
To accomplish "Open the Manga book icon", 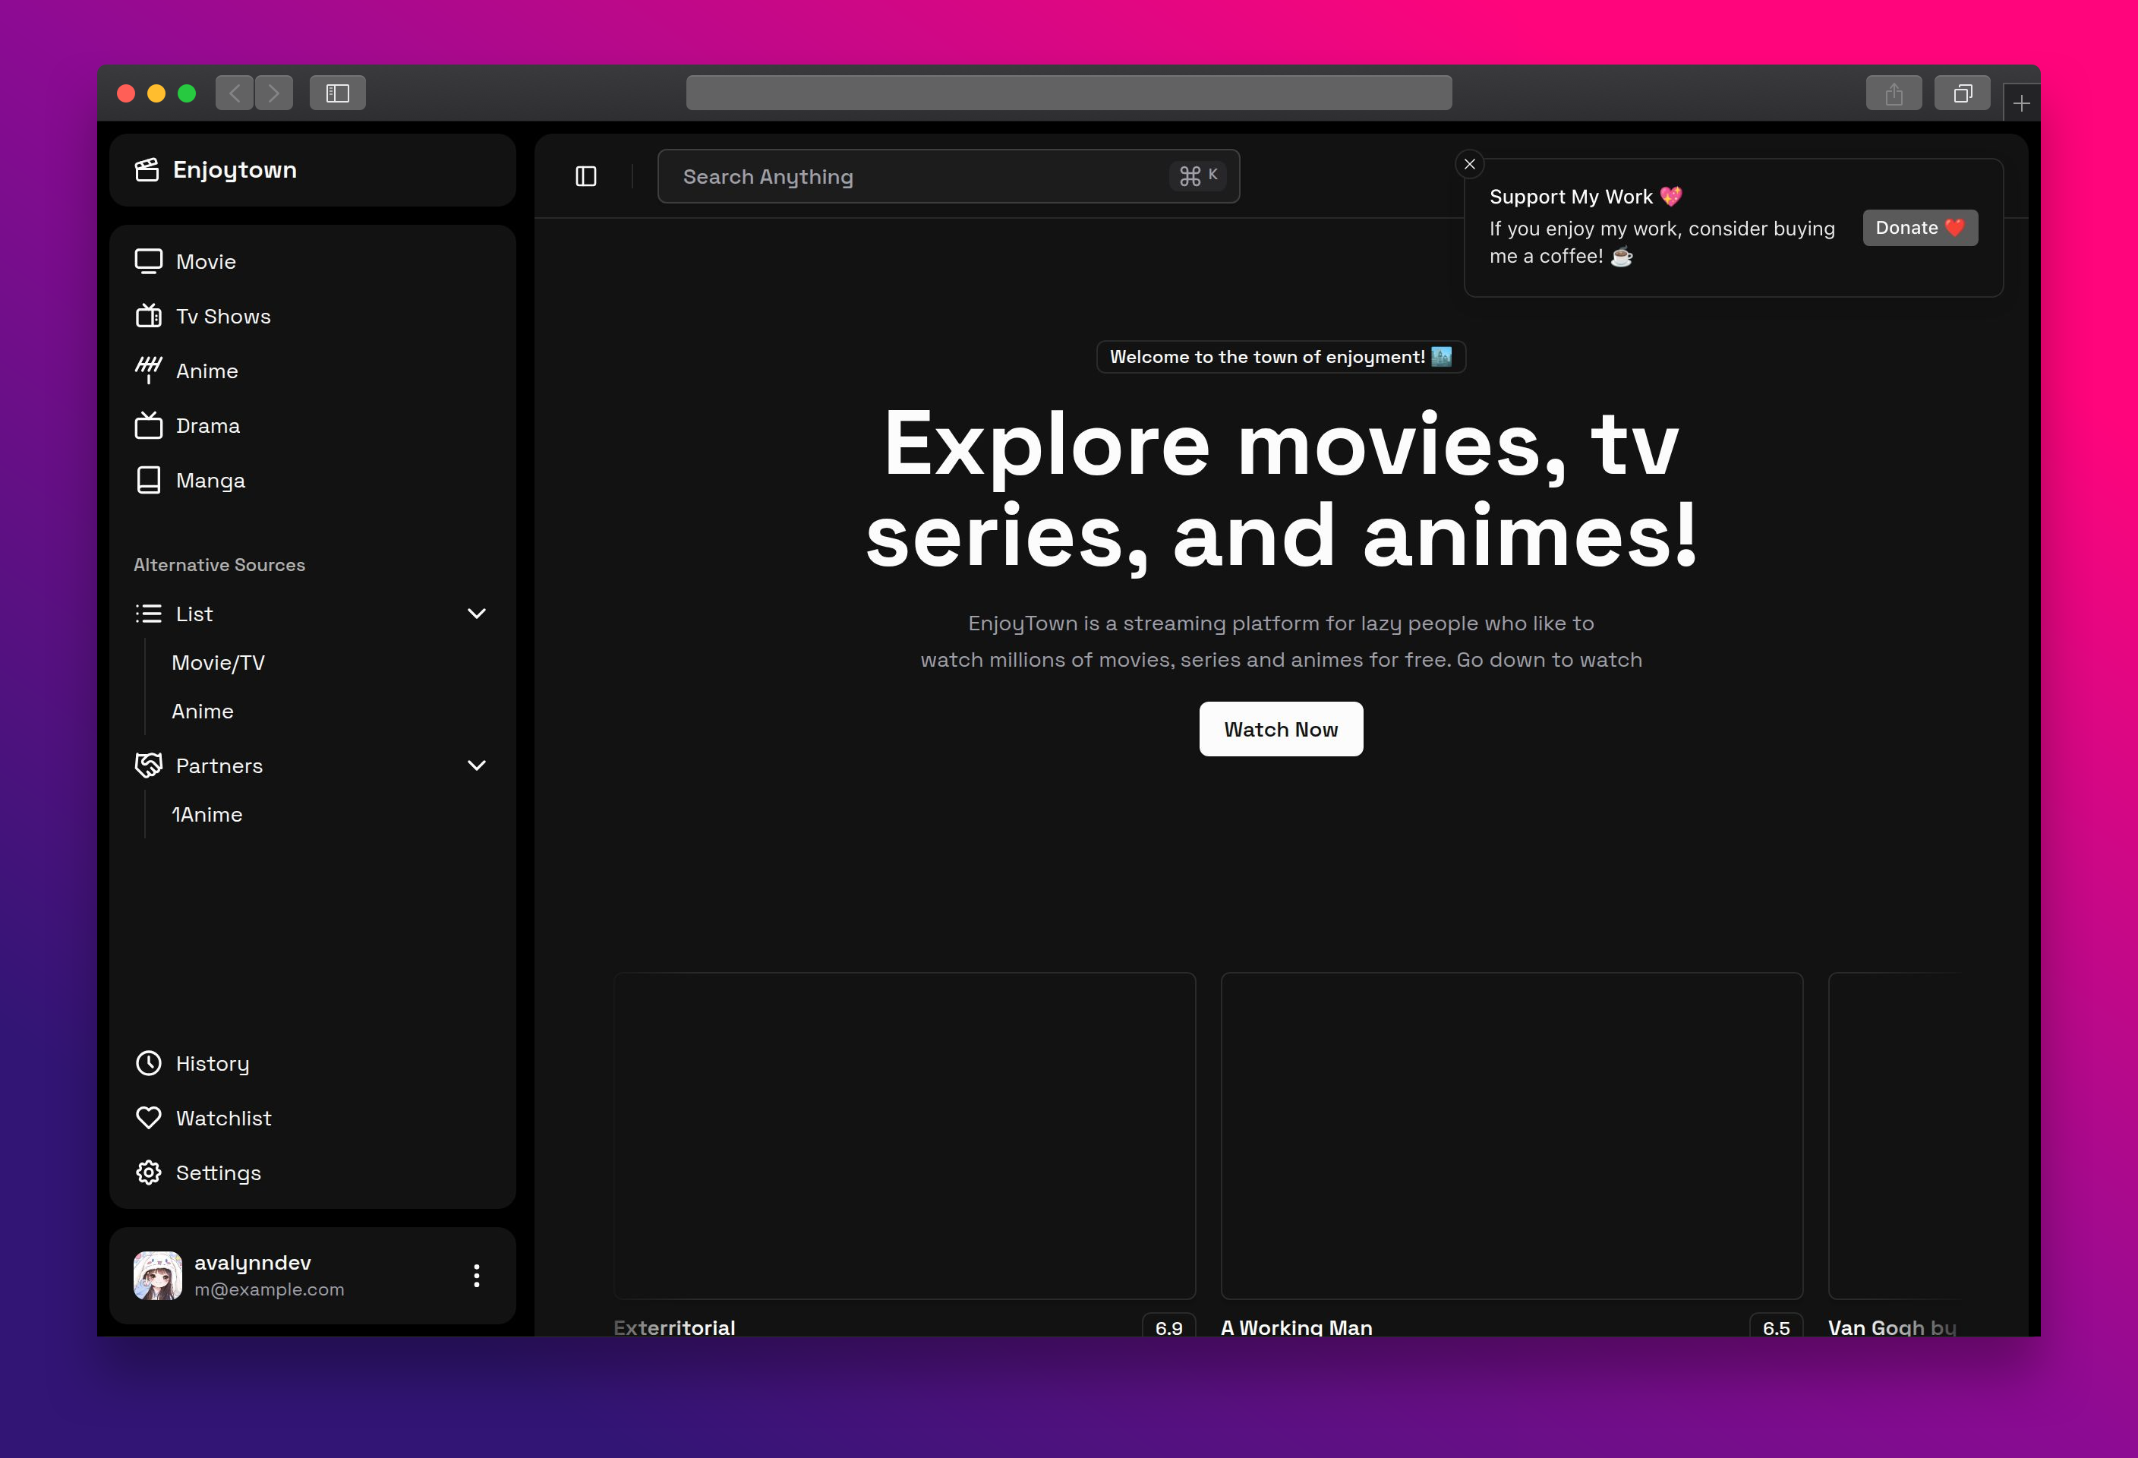I will pyautogui.click(x=148, y=480).
